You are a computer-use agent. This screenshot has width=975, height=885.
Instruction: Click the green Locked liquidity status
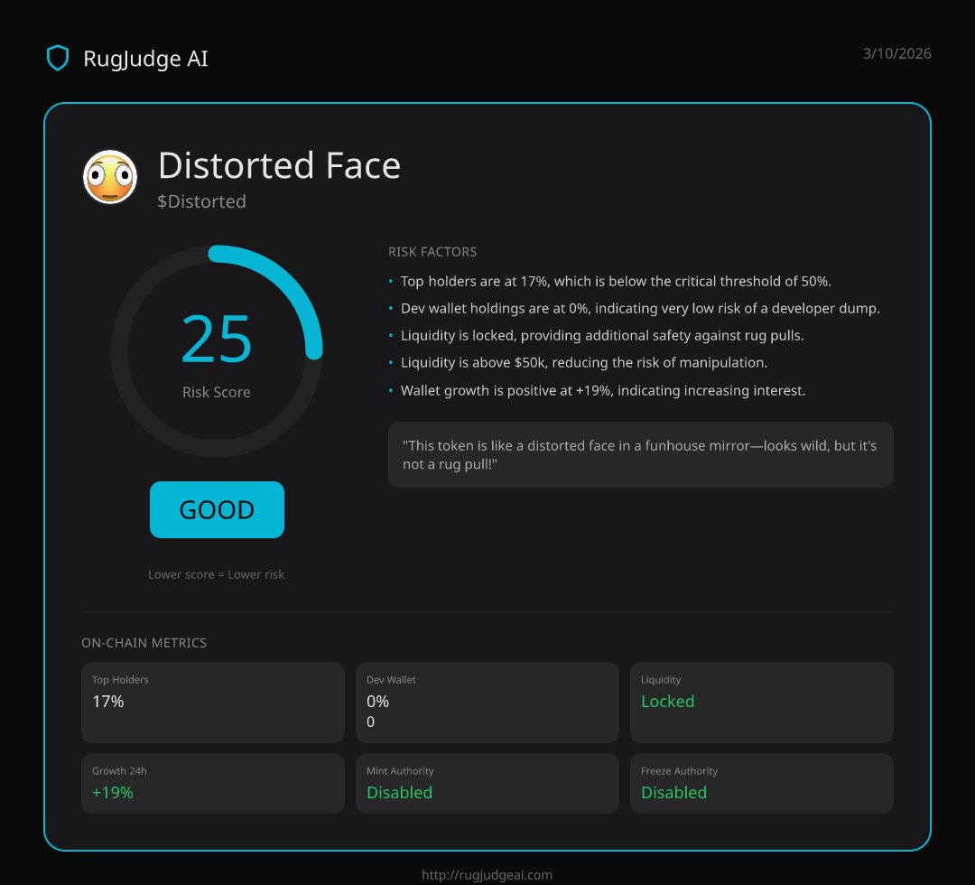coord(667,702)
